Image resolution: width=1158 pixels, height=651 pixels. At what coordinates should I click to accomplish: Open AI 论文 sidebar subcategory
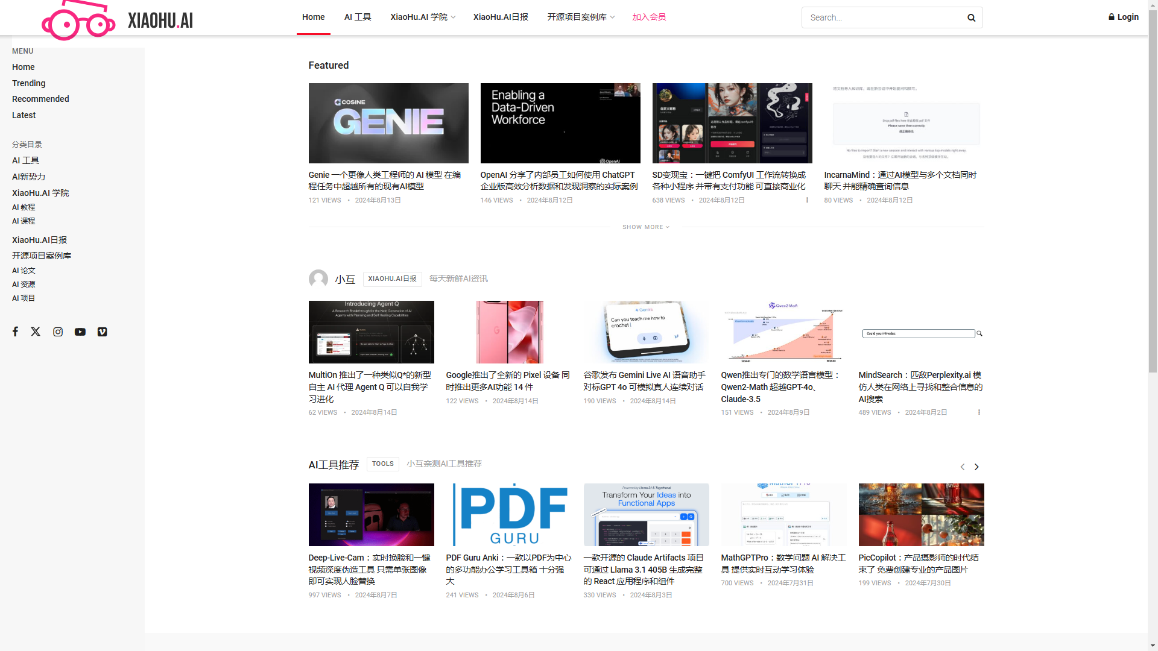pyautogui.click(x=24, y=271)
